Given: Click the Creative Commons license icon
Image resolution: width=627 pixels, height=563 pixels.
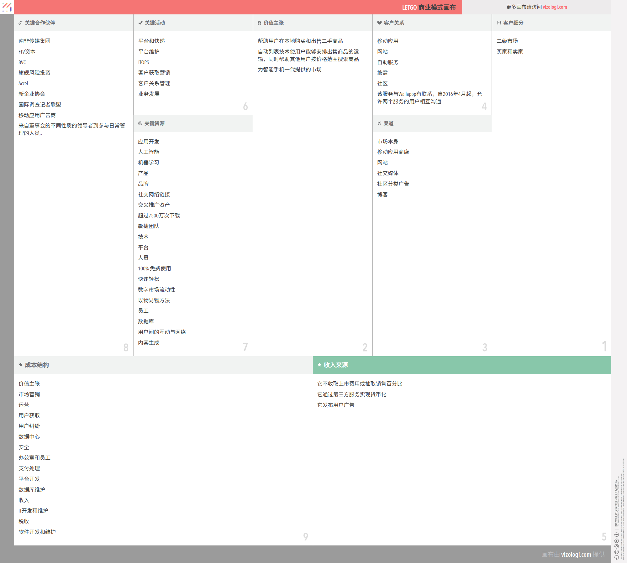Looking at the screenshot, I should [x=616, y=557].
